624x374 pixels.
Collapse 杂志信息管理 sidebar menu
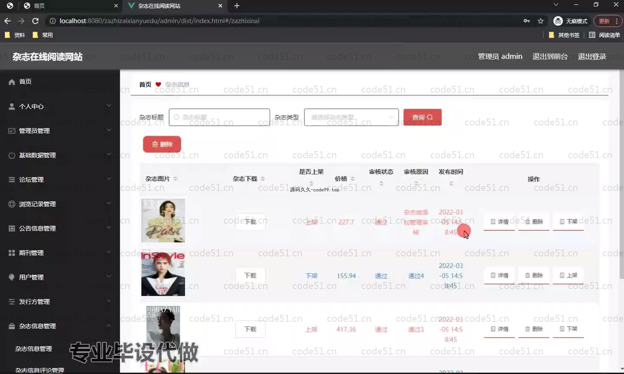point(60,326)
